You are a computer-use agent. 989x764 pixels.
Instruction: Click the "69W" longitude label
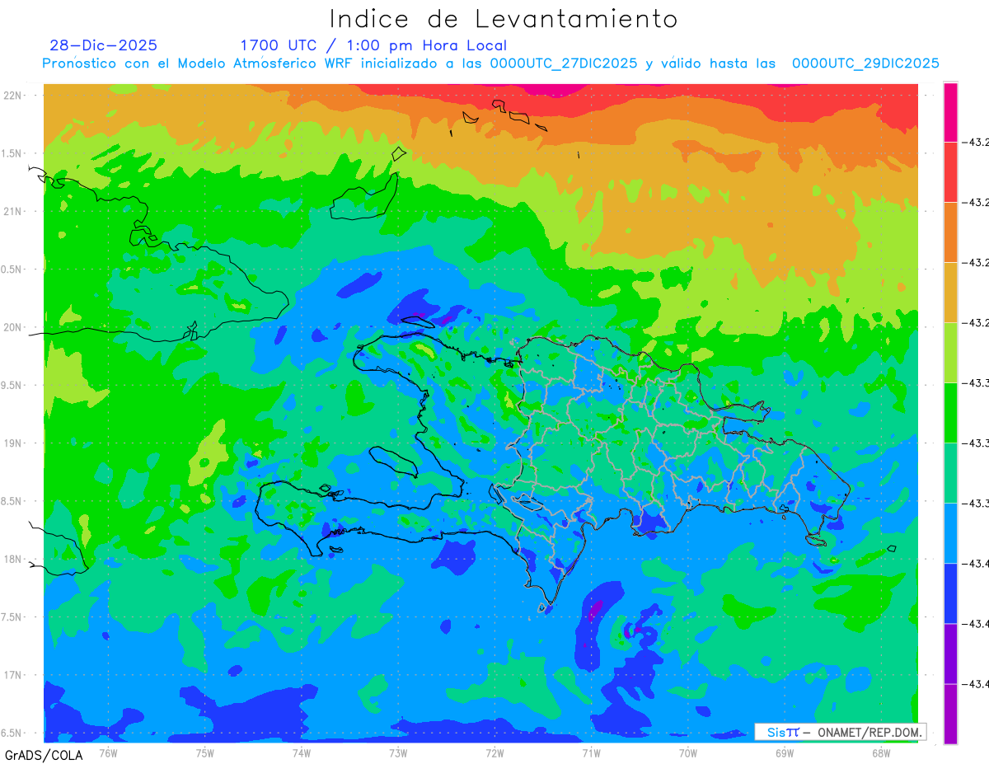point(785,752)
